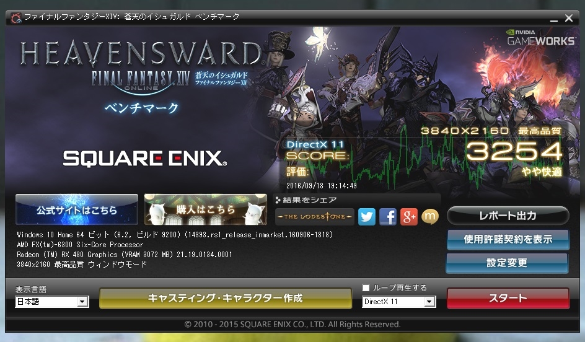Viewport: 585px width, 342px height.
Task: Share the result on Google+
Action: [408, 217]
